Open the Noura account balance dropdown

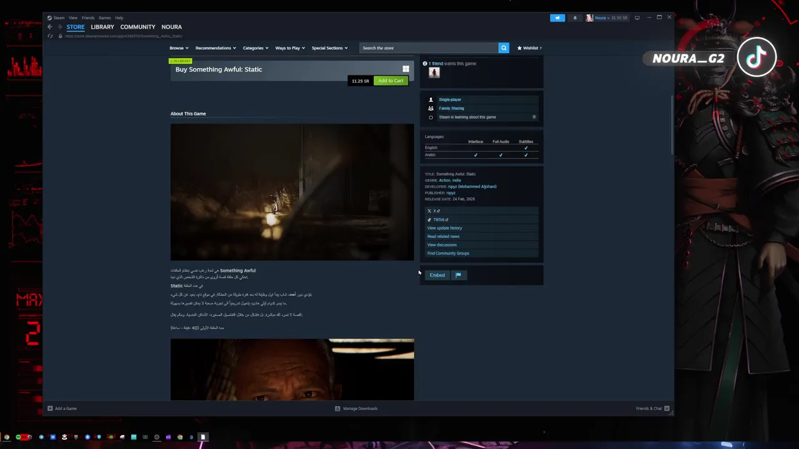[611, 17]
